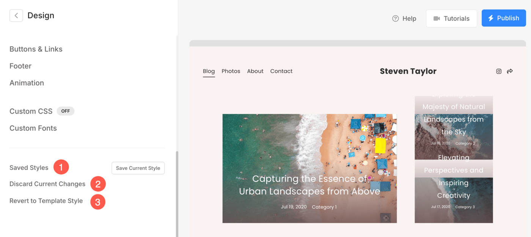The image size is (531, 237).
Task: Click Revert to Template Style
Action: point(46,201)
